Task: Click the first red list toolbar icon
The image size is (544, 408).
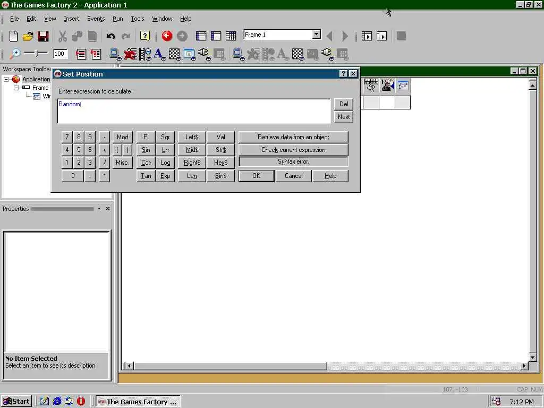Action: click(x=81, y=54)
